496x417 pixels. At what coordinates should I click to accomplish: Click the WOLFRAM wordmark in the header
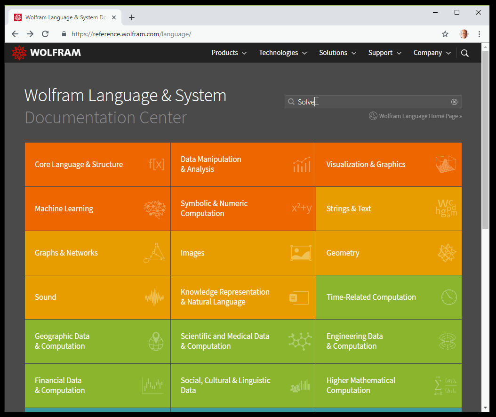tap(56, 53)
